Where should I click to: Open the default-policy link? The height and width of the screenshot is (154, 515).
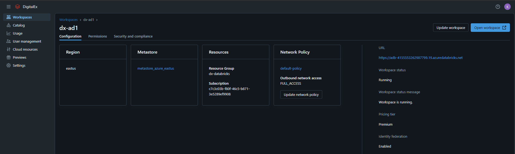click(291, 68)
